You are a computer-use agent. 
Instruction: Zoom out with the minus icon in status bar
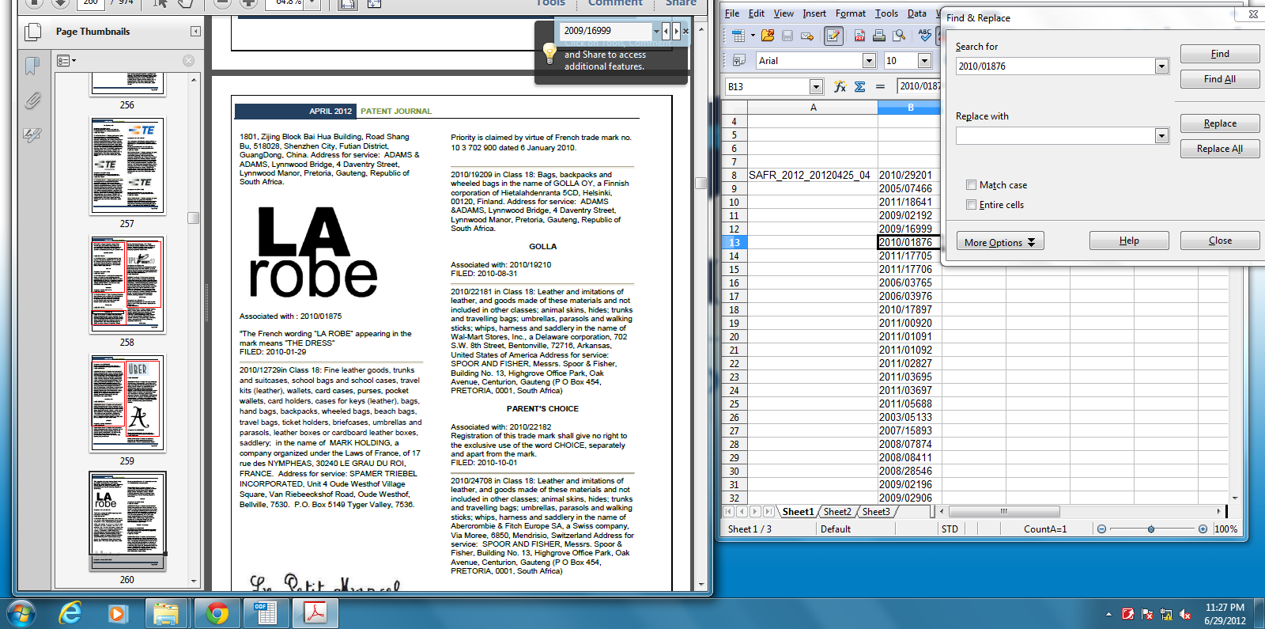point(1101,529)
